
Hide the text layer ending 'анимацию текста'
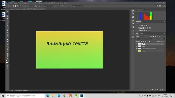click(x=136, y=49)
